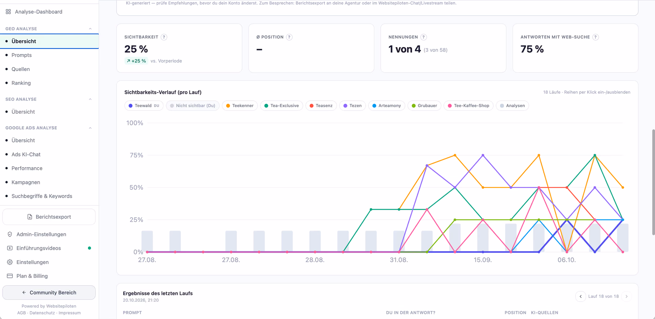Click the Admin-Einstellungen shield icon
This screenshot has height=319, width=655.
pyautogui.click(x=10, y=234)
